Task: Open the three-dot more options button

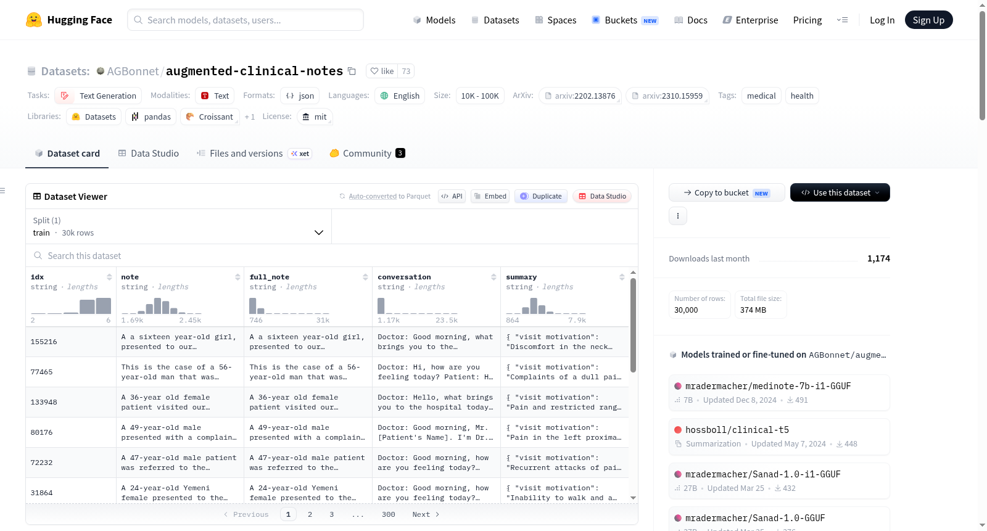Action: click(x=678, y=216)
